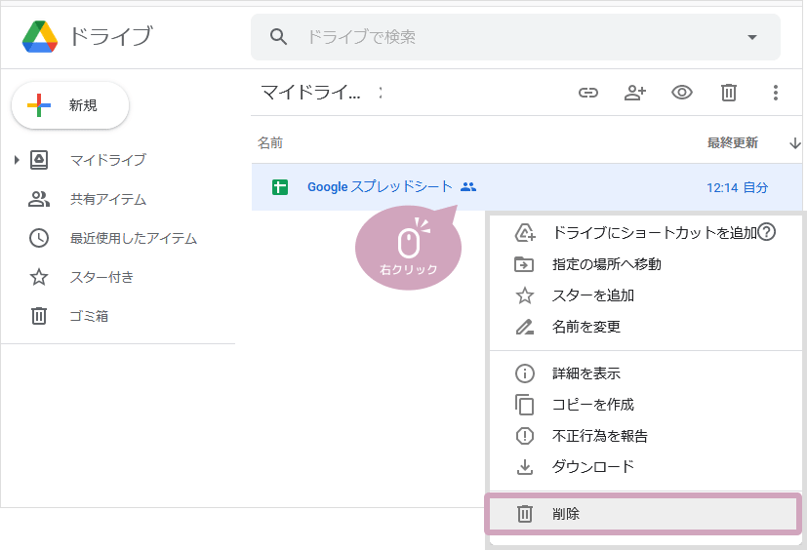
Task: Click the preview eye icon
Action: tap(682, 93)
